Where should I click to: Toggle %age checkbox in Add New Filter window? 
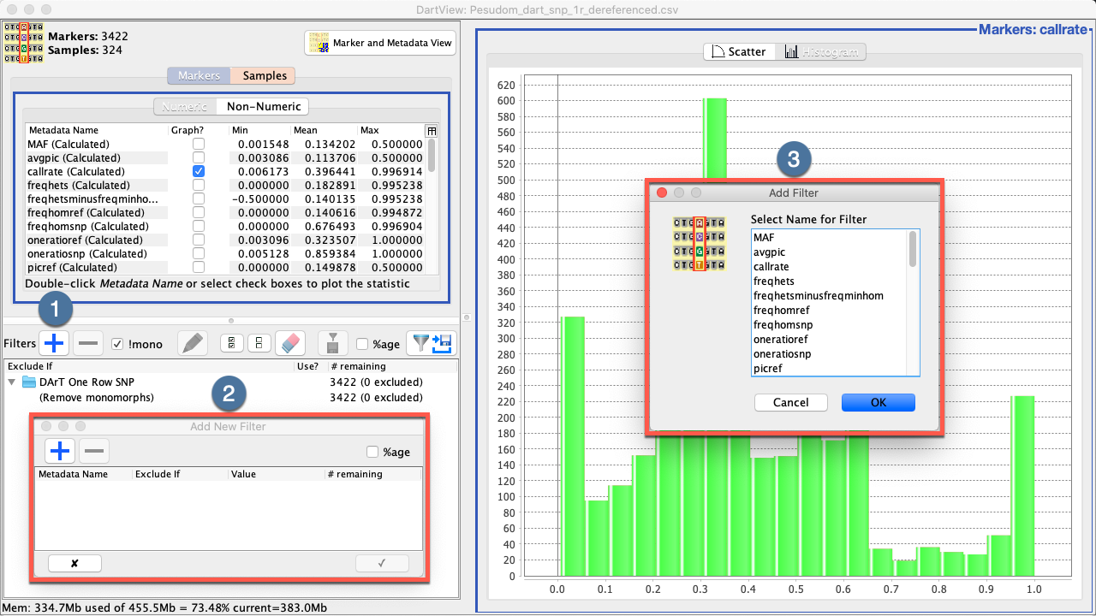pyautogui.click(x=372, y=452)
